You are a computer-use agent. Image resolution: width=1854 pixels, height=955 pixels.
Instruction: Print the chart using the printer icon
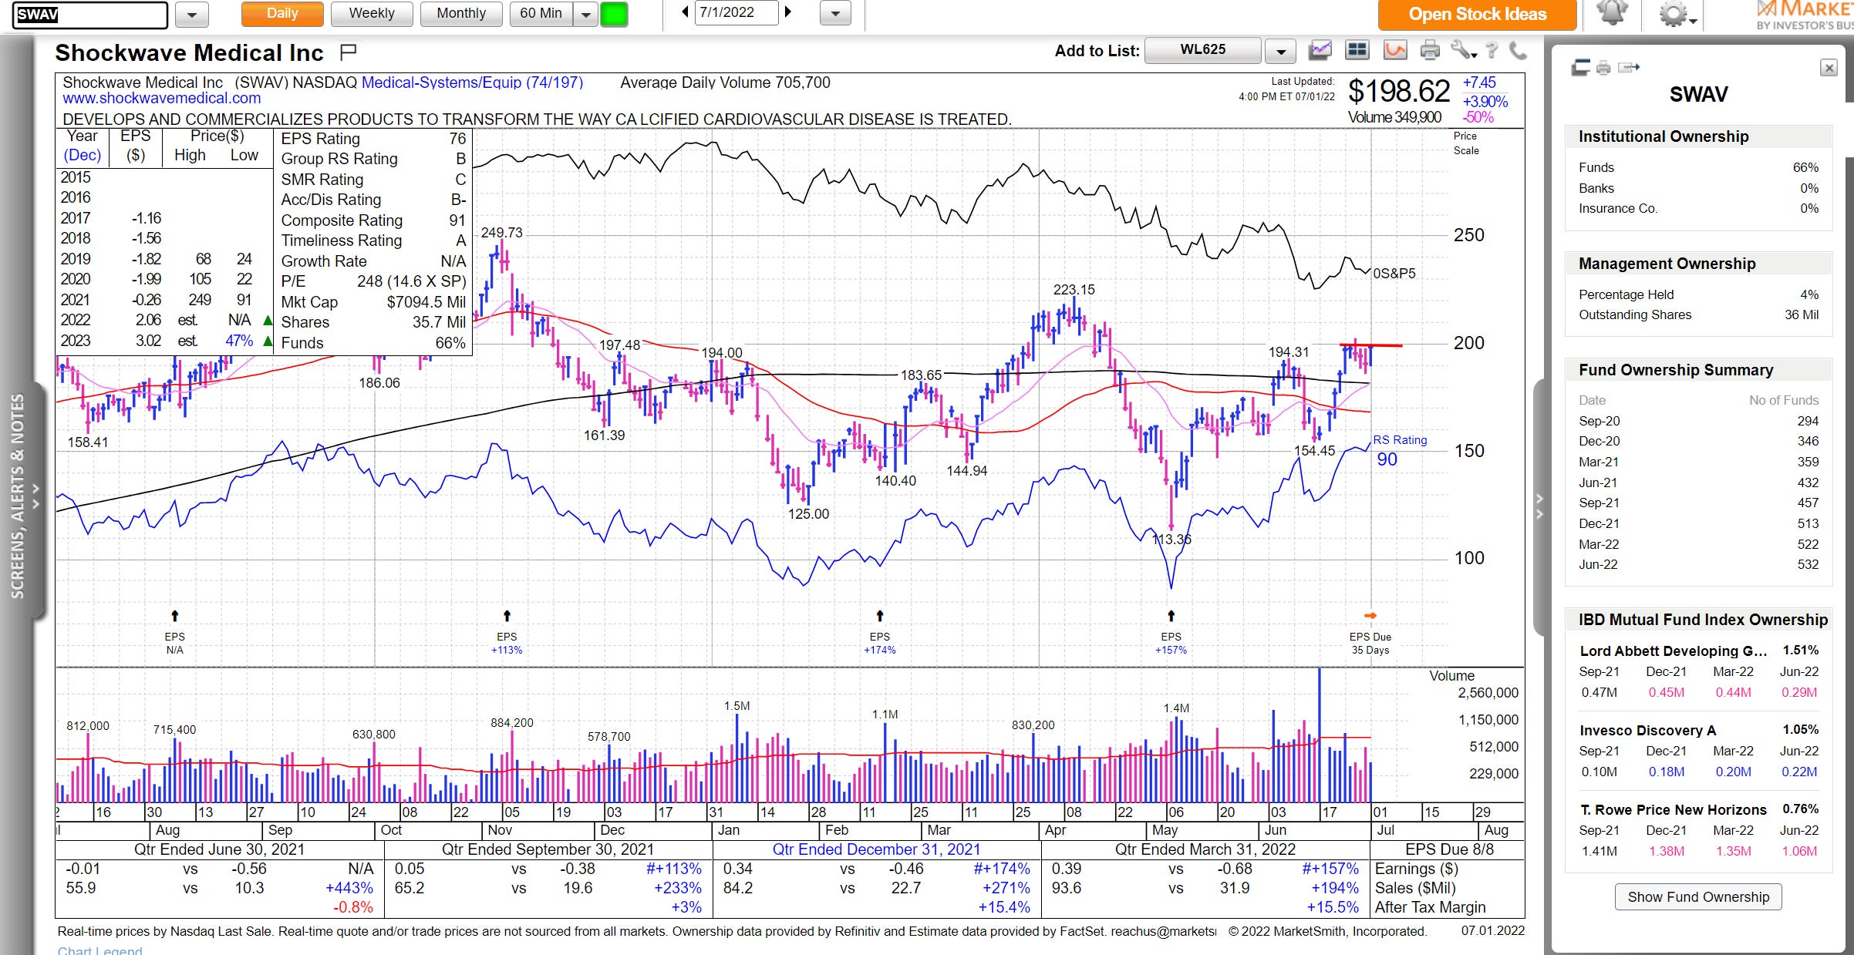tap(1430, 51)
